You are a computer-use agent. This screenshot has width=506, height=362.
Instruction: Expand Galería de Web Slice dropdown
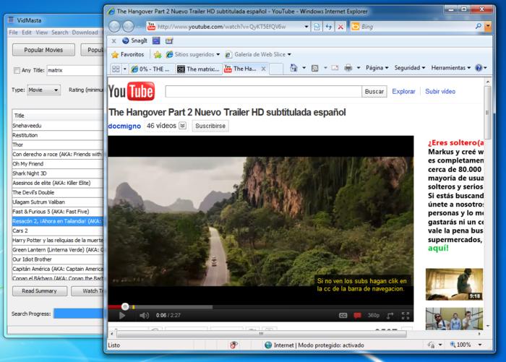tap(289, 54)
